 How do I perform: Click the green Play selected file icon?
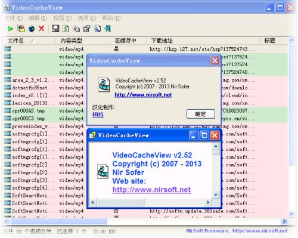(x=10, y=29)
